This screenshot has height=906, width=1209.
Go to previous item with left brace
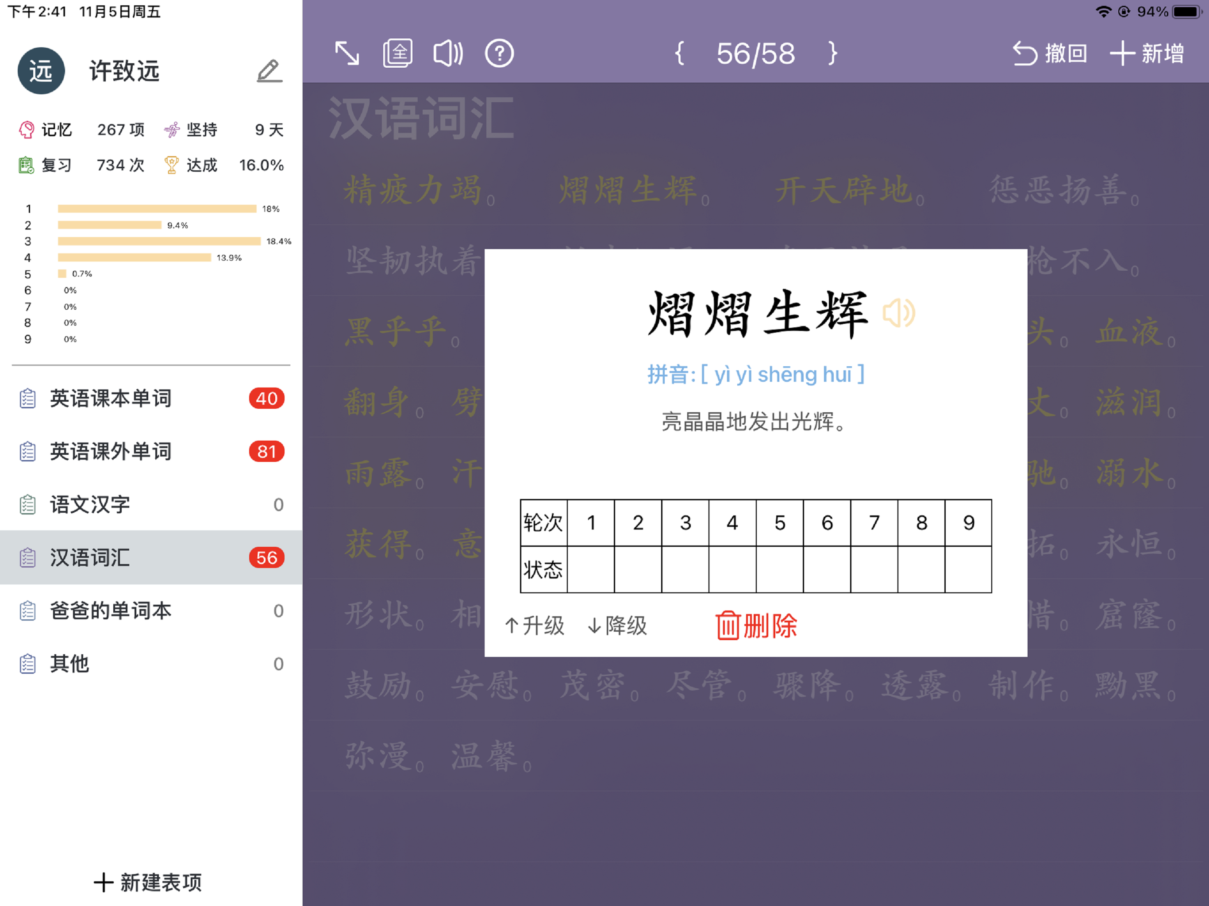tap(679, 54)
